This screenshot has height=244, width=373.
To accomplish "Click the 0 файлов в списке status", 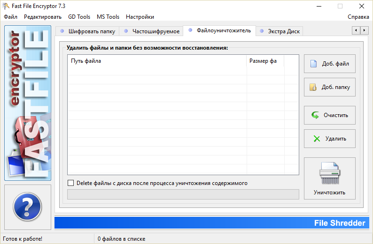I will tap(121, 239).
